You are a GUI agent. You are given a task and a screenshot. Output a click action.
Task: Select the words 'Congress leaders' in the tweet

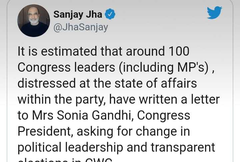(66, 67)
